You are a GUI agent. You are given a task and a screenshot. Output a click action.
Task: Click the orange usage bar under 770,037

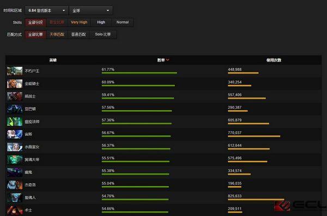(x=254, y=136)
